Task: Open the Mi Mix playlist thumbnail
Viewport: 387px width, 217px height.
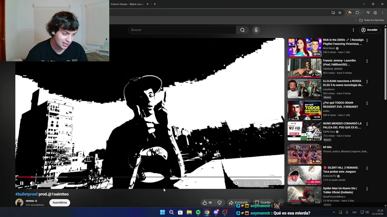Action: click(304, 154)
